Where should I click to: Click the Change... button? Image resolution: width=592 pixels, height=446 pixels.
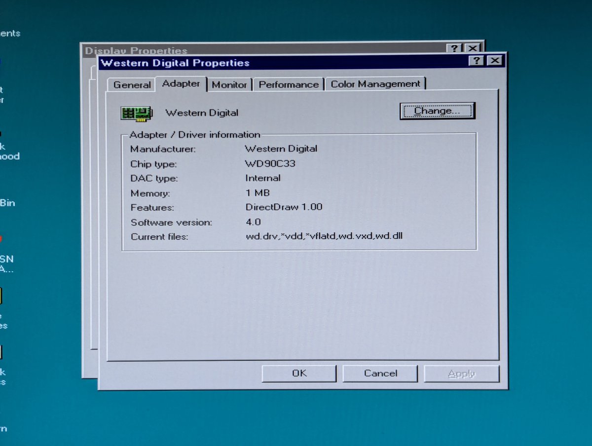point(437,111)
